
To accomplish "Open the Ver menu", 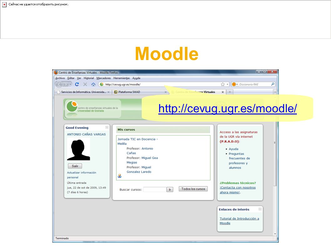I will 79,78.
